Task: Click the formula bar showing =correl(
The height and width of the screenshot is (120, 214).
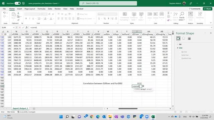Action: (x=119, y=27)
